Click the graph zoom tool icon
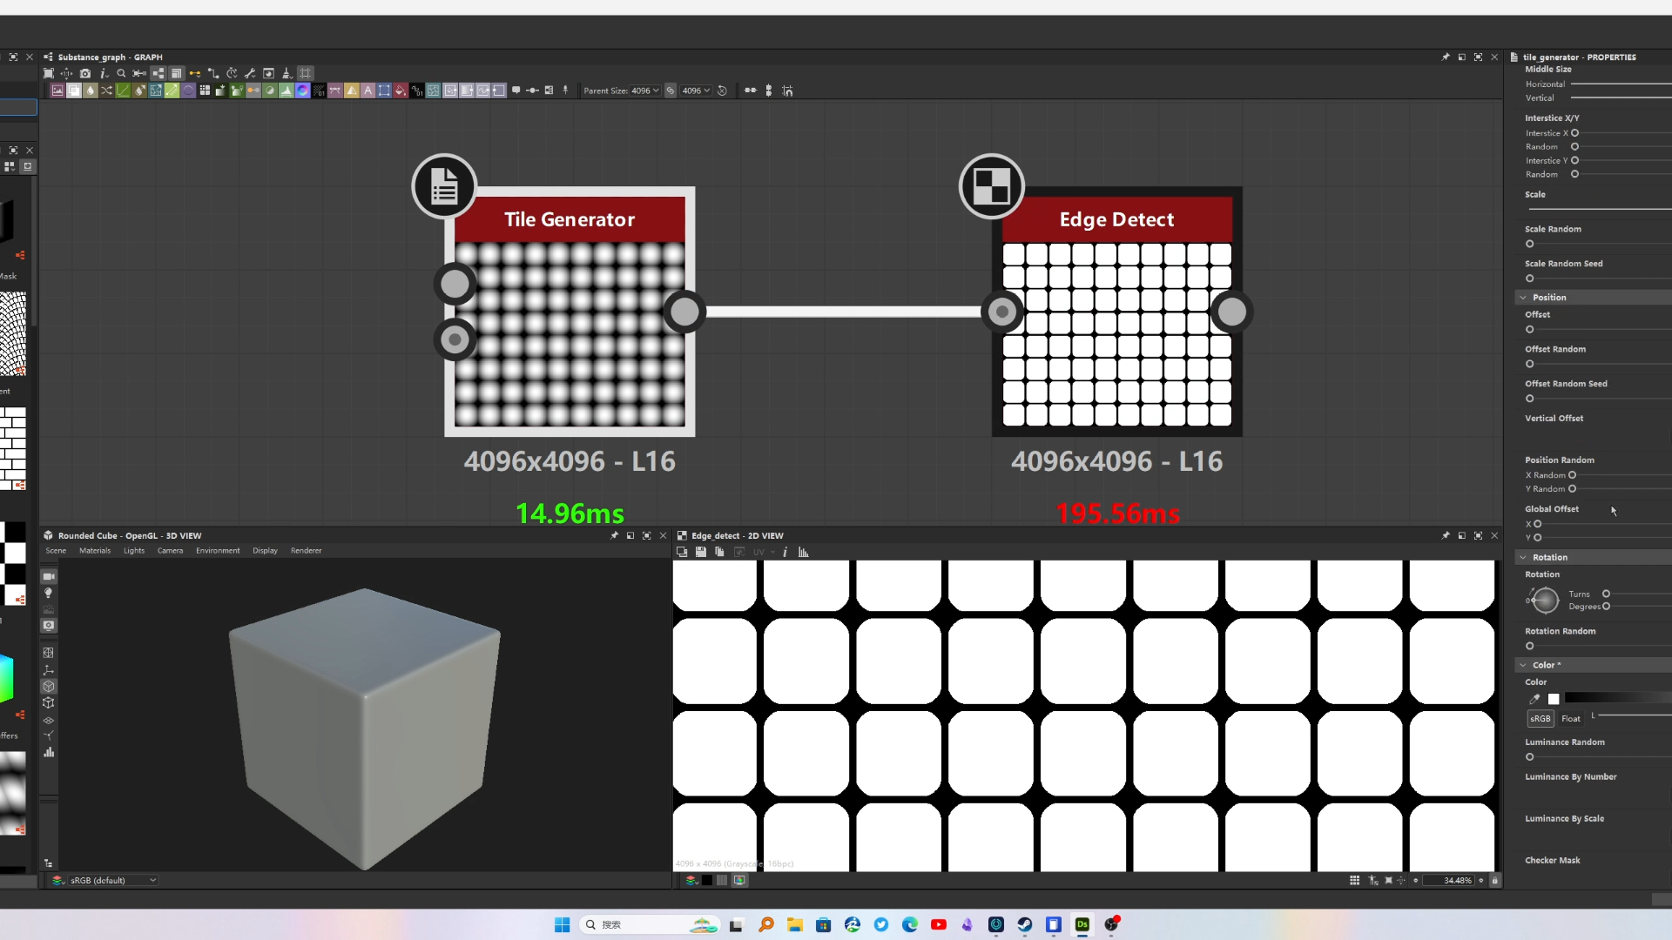 click(x=119, y=73)
